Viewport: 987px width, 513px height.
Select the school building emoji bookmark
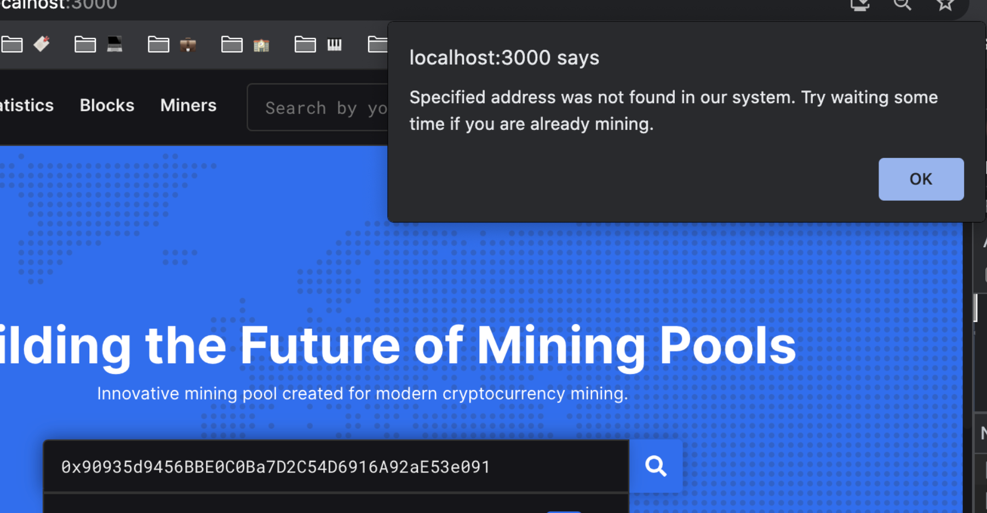tap(261, 45)
